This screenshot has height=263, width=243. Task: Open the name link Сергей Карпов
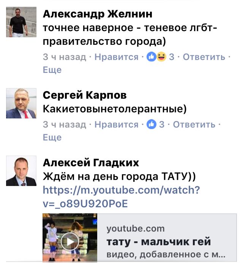click(85, 95)
